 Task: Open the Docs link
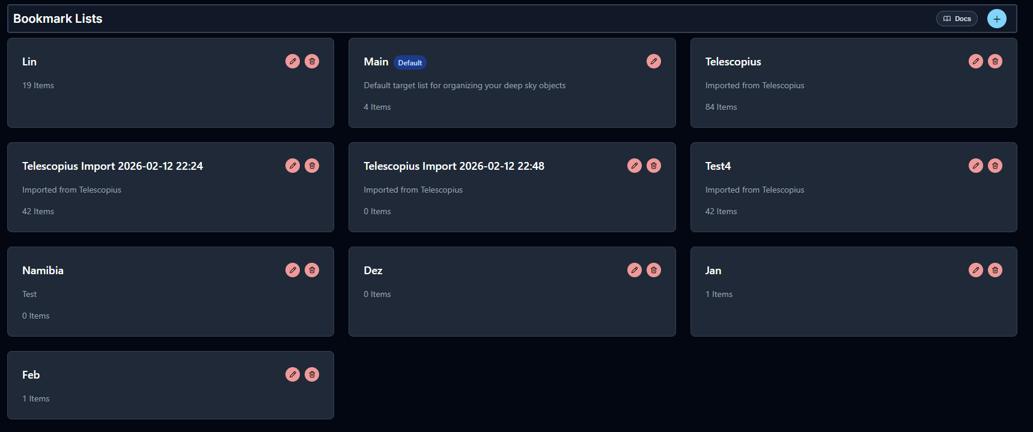pyautogui.click(x=957, y=19)
